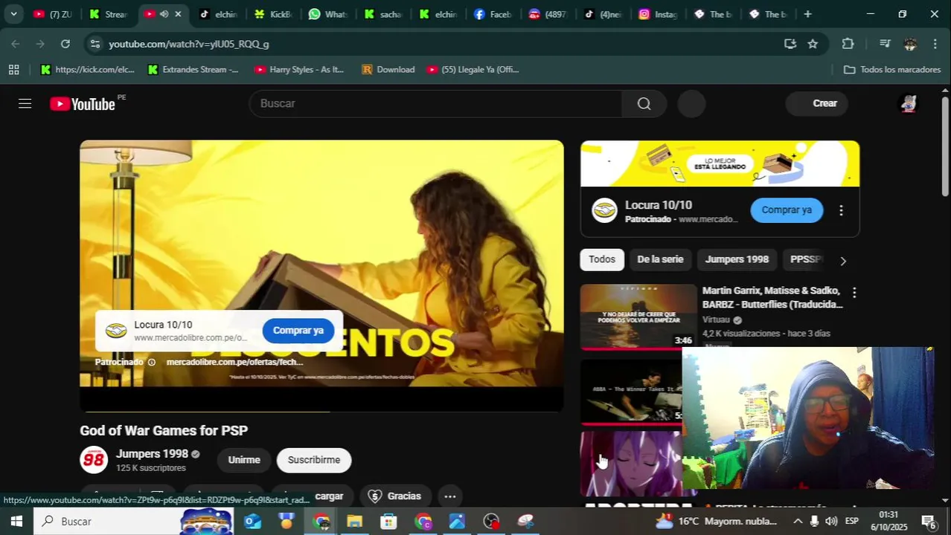The width and height of the screenshot is (951, 535).
Task: Click Comprar ya on video ad overlay
Action: (298, 331)
